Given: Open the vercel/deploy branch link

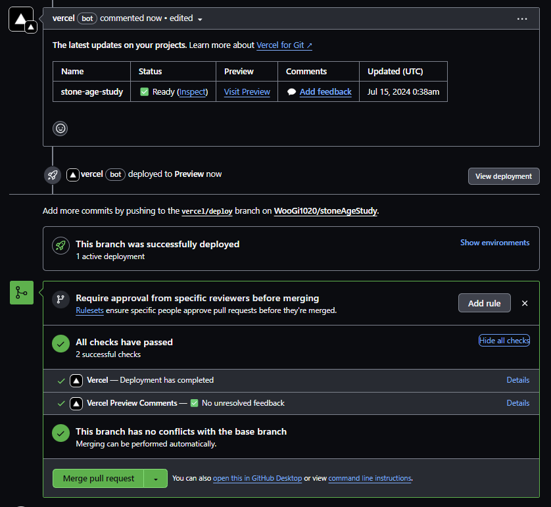Looking at the screenshot, I should point(207,211).
